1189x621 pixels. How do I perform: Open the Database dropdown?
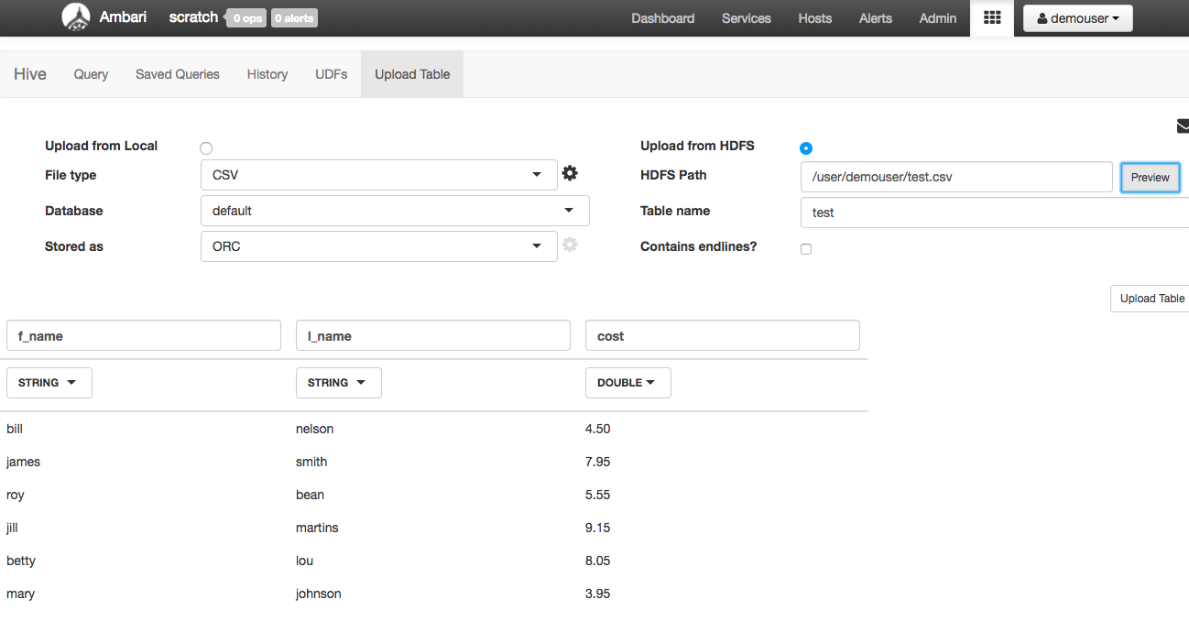(394, 210)
